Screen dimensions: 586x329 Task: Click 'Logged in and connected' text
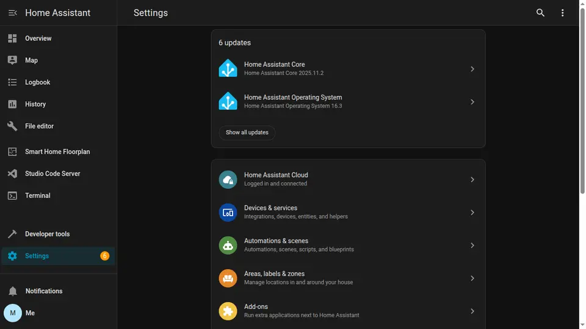click(275, 183)
